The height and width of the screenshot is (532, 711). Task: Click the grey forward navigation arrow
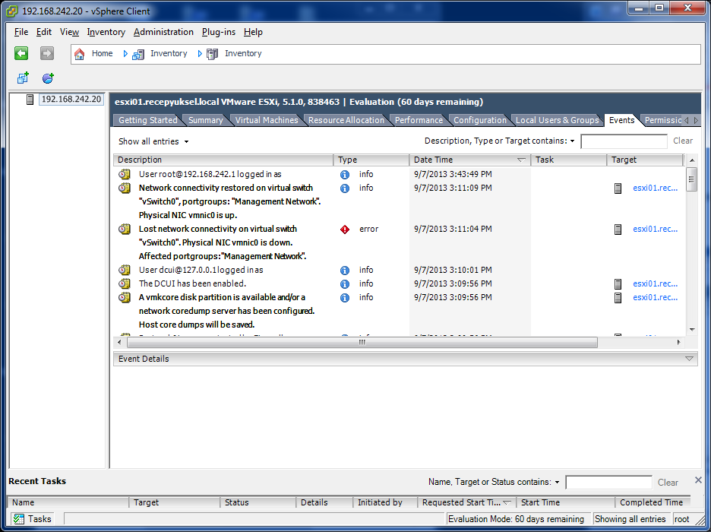(46, 53)
